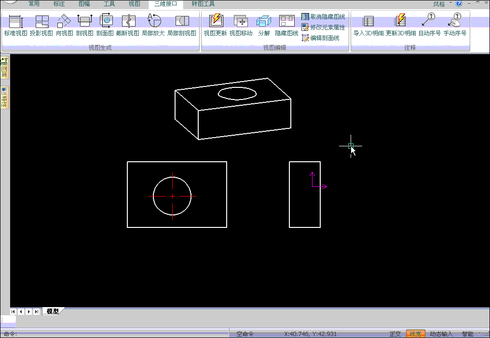Click 导入3D明细 import 3D details
This screenshot has height=338, width=490.
368,25
